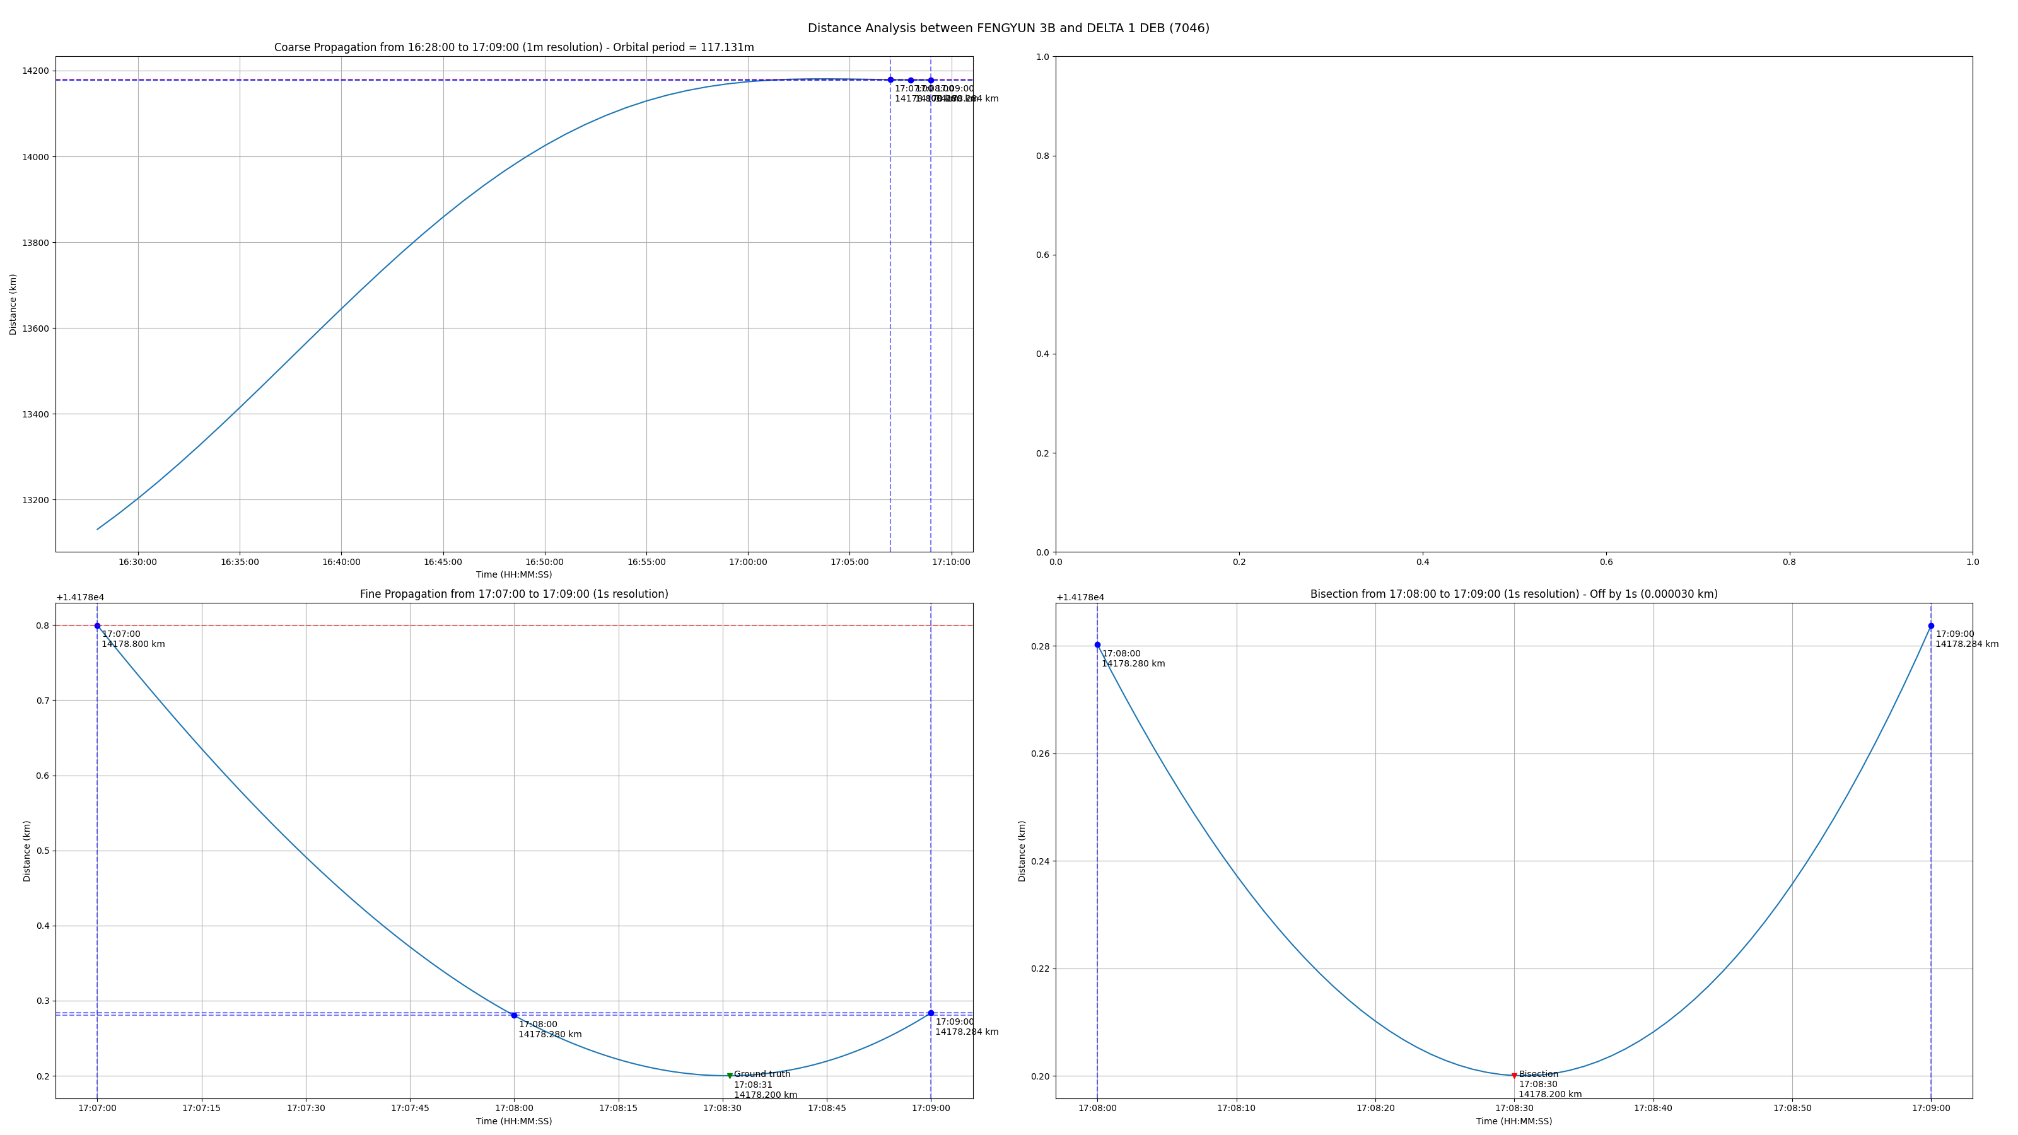Click the Coarse Propagation plot title
This screenshot has height=1135, width=2018.
coord(514,48)
